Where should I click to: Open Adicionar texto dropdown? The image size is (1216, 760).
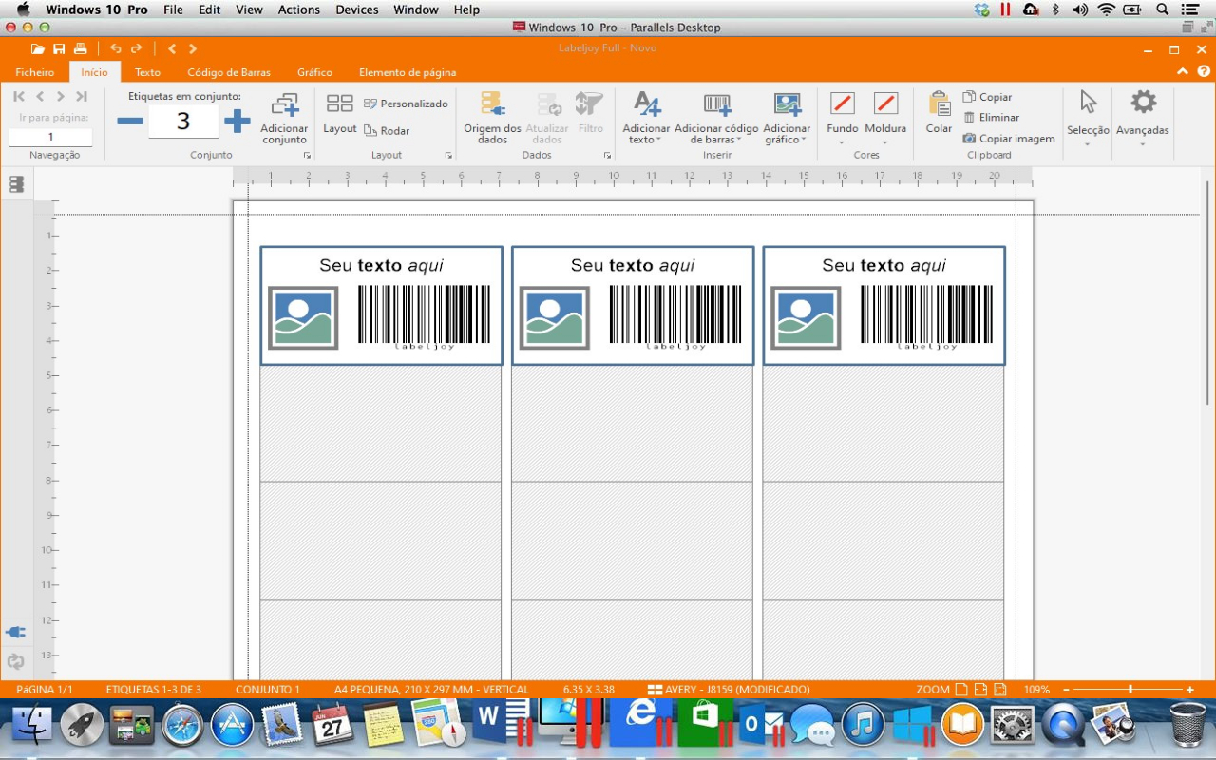[646, 119]
